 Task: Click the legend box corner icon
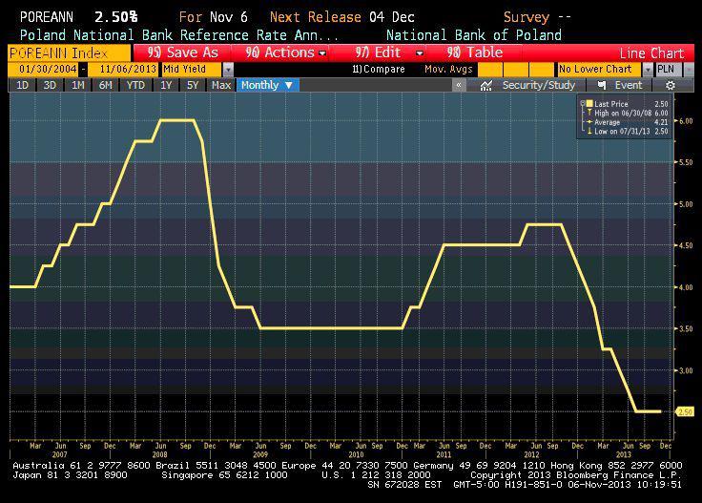point(581,102)
